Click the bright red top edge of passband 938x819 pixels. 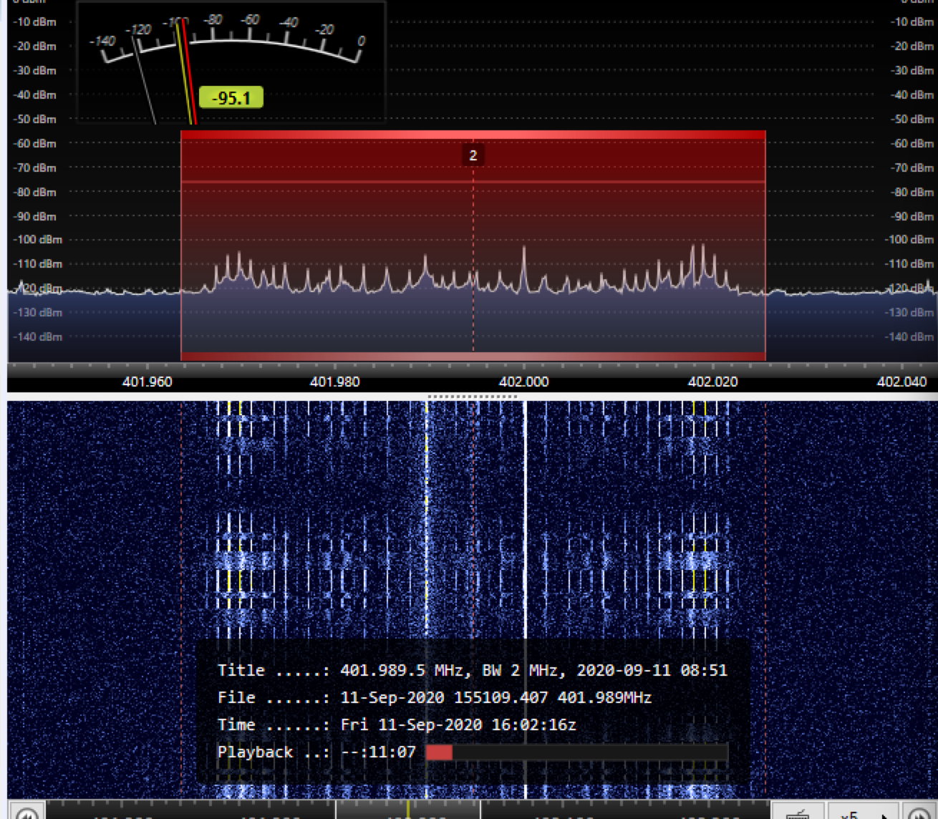[x=473, y=134]
